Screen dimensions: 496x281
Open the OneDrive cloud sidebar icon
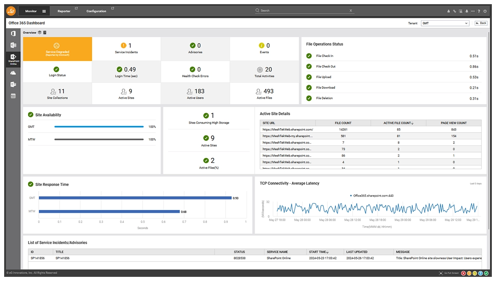[13, 73]
